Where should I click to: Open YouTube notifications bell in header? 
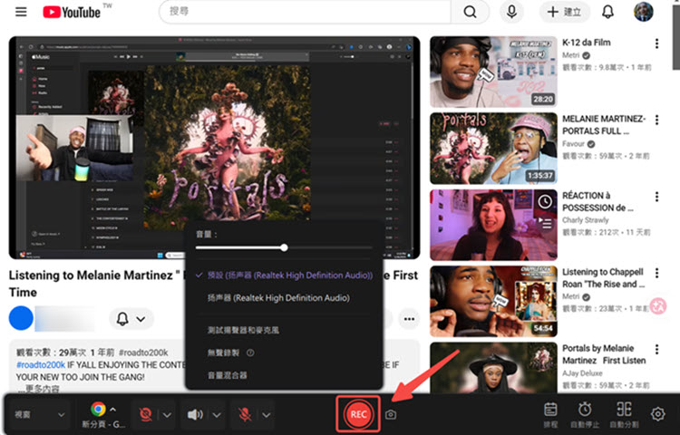(608, 12)
